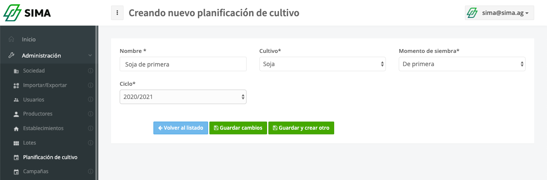Click the info icon beside Establecimientos
This screenshot has width=547, height=180.
(90, 128)
